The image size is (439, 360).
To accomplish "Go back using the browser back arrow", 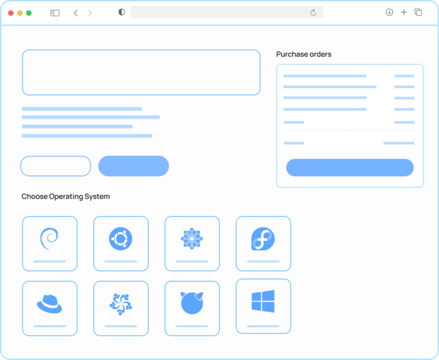I will click(76, 13).
